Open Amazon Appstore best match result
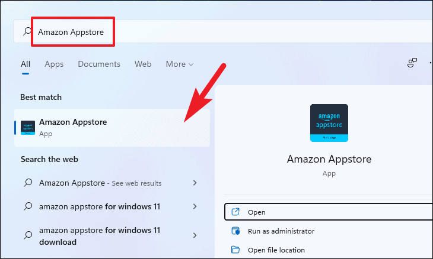The height and width of the screenshot is (259, 433). click(112, 128)
